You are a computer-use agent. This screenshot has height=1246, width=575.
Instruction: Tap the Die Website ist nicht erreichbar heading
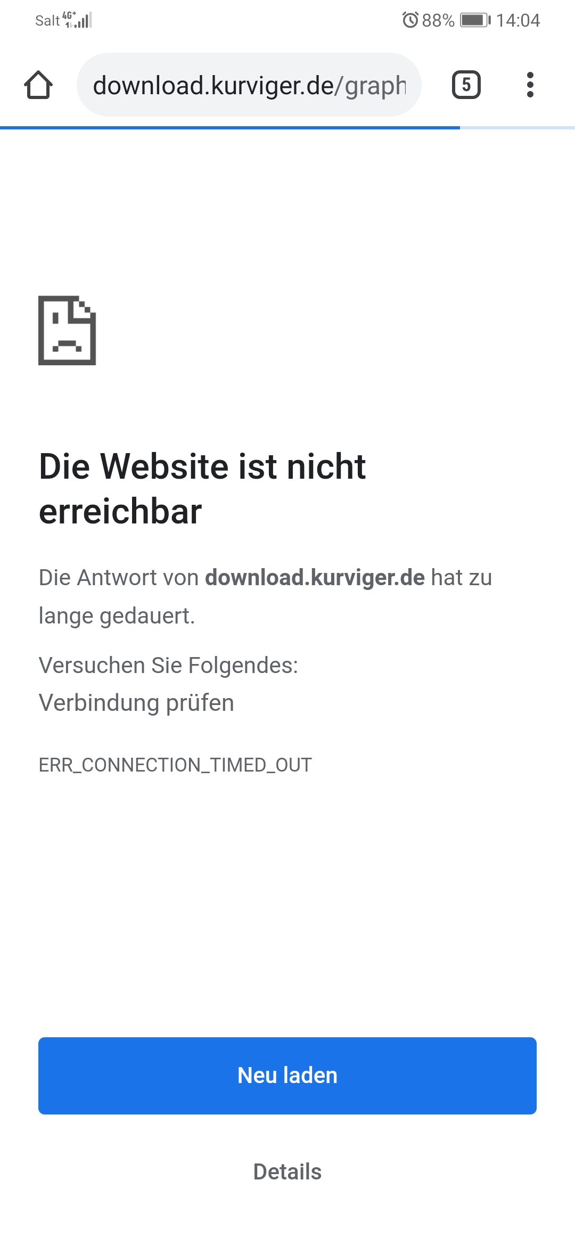click(x=202, y=488)
